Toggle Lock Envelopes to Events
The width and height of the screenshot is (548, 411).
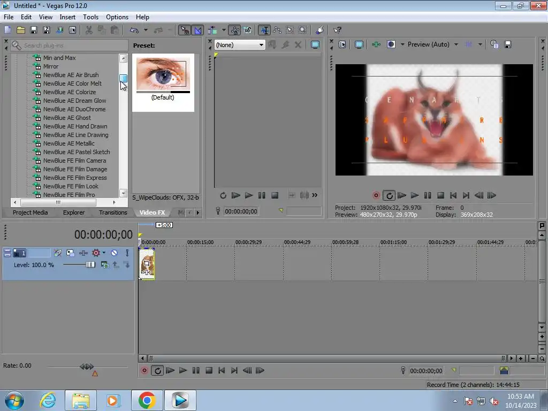tap(235, 31)
